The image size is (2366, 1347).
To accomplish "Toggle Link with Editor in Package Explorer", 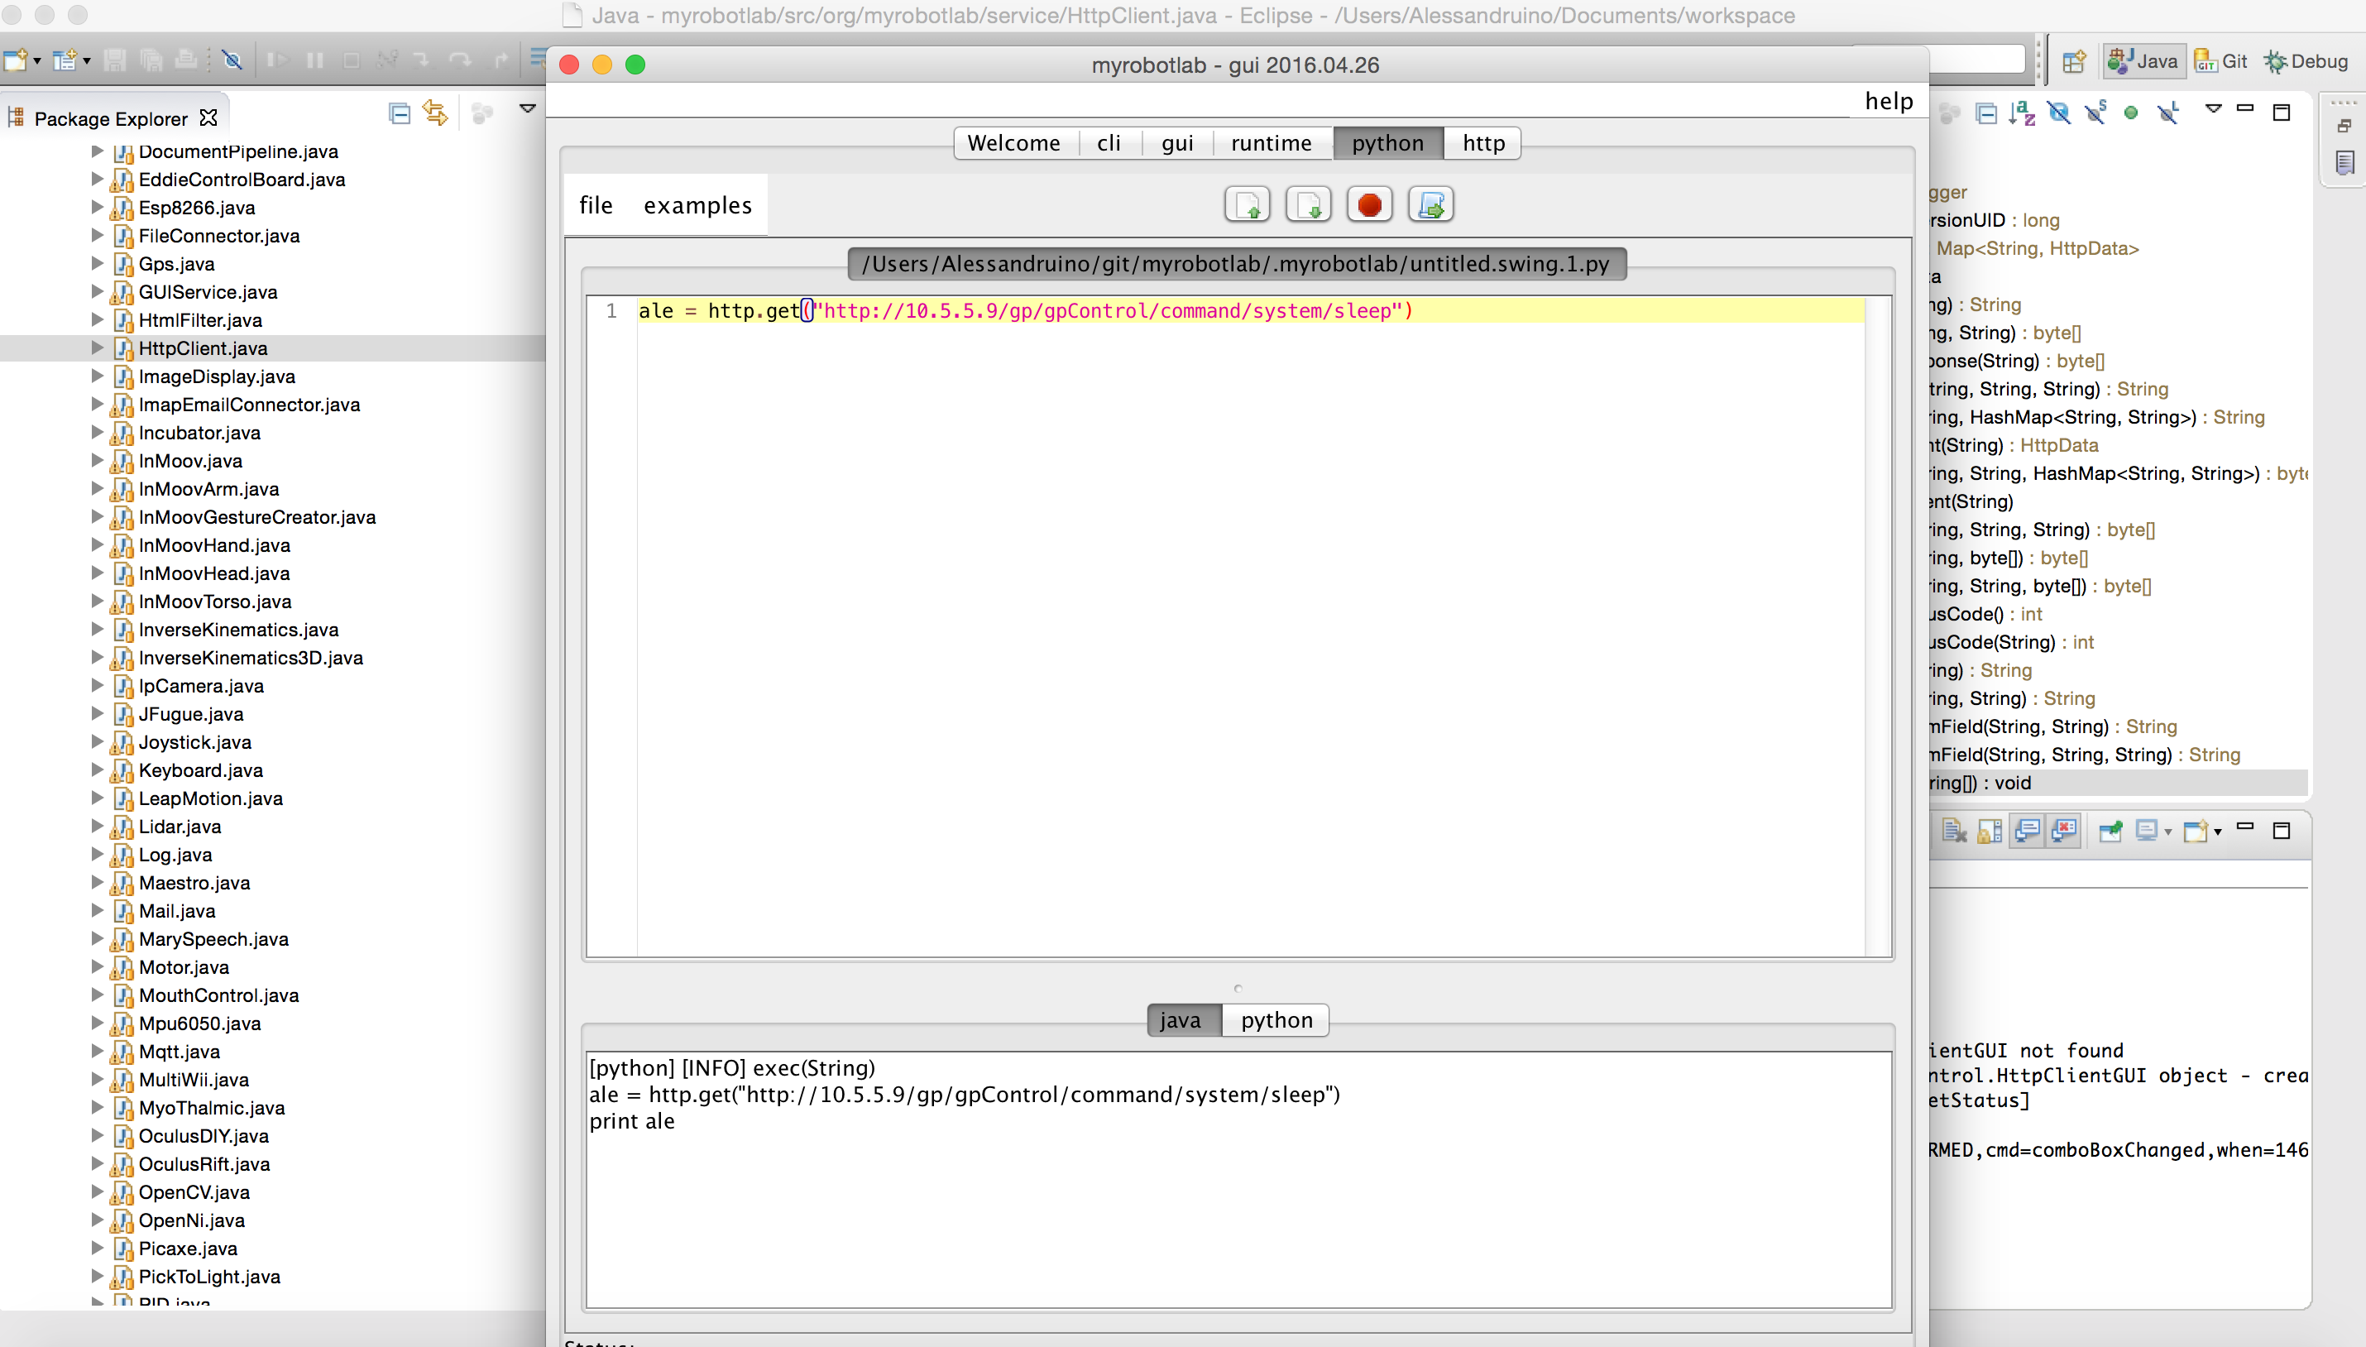I will (434, 114).
